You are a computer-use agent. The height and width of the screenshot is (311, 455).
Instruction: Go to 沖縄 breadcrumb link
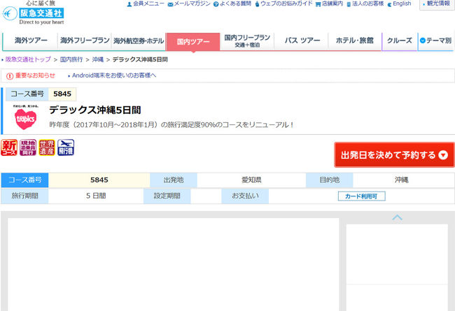tap(98, 59)
